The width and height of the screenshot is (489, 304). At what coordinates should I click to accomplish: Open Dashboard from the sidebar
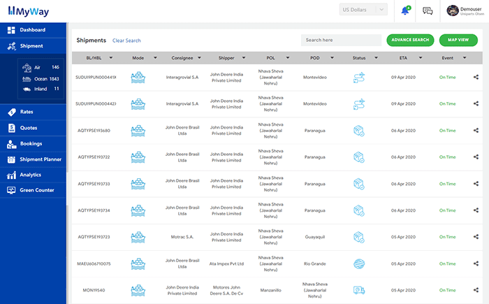click(33, 30)
